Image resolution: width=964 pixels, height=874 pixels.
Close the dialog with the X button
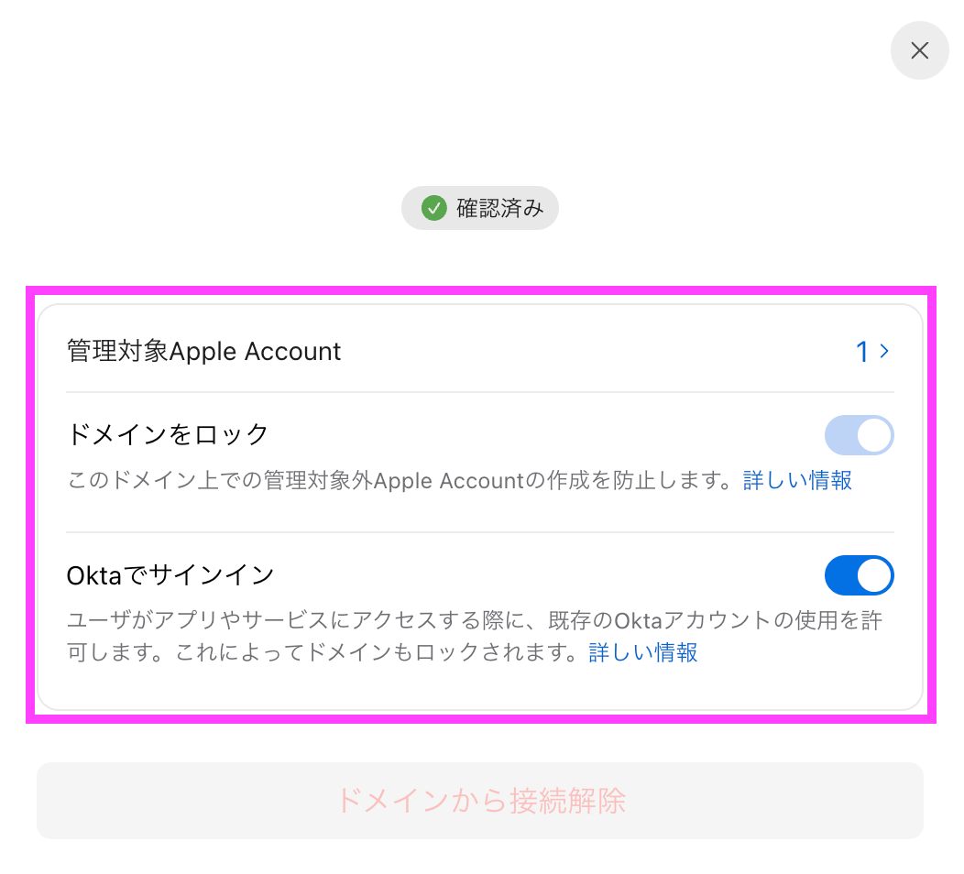919,50
